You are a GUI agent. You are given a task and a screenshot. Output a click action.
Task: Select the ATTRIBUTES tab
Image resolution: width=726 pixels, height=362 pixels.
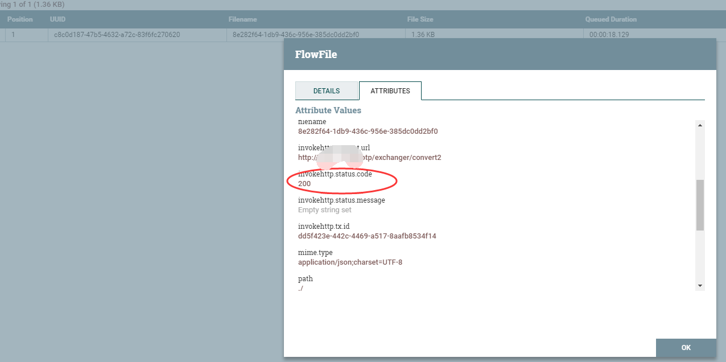point(390,90)
